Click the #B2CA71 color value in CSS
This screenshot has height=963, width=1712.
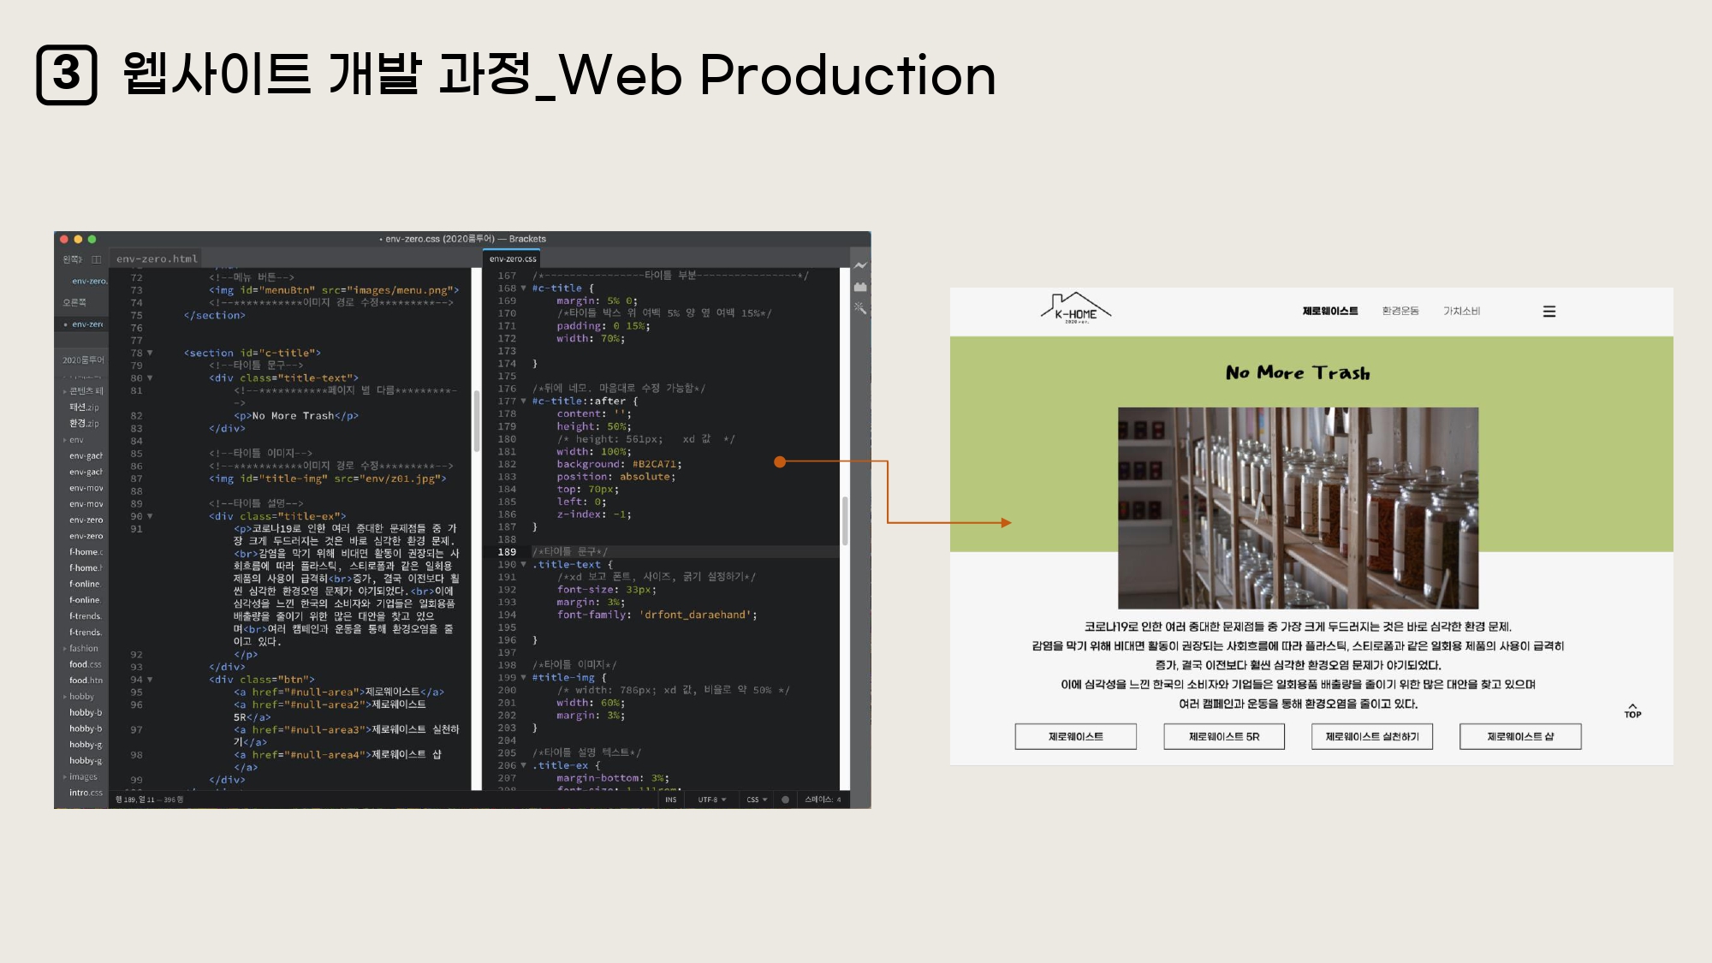click(x=654, y=464)
